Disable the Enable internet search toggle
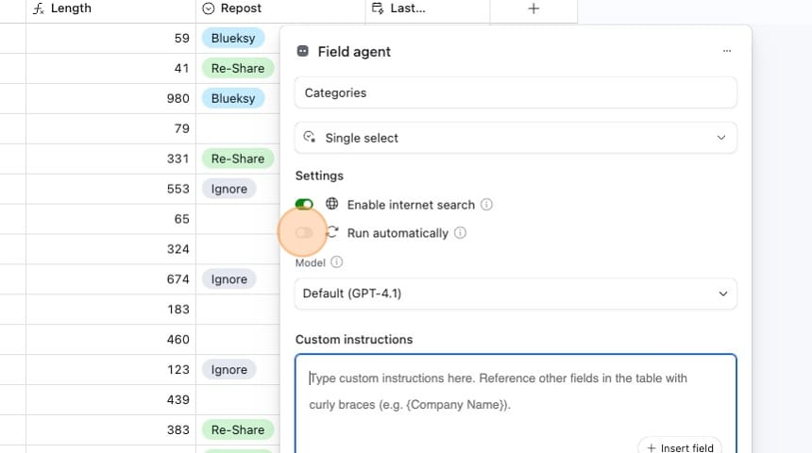Screen dimensions: 812x453 point(304,204)
